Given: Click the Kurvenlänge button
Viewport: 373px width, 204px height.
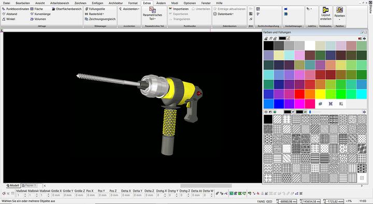Looking at the screenshot, I should tap(40, 14).
